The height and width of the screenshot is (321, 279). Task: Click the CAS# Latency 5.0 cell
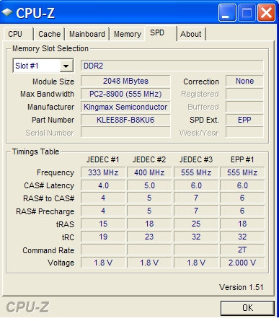tap(149, 185)
